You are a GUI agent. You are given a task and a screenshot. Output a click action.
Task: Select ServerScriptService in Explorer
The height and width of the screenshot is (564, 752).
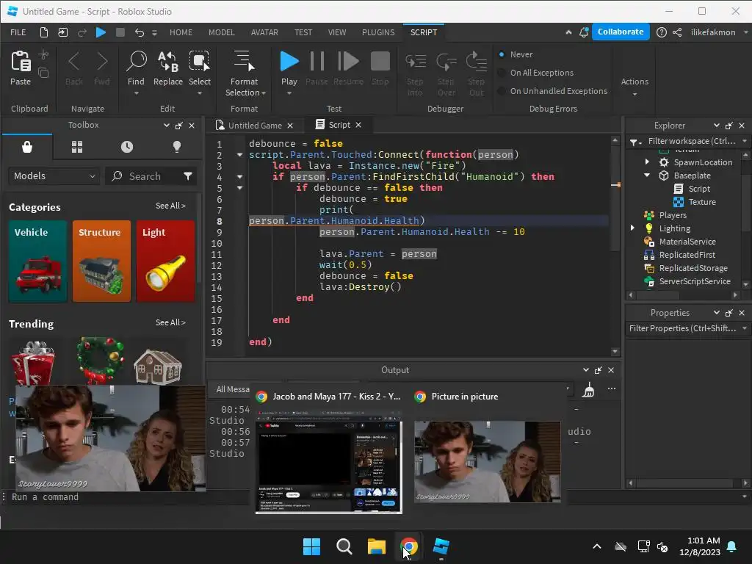coord(695,281)
